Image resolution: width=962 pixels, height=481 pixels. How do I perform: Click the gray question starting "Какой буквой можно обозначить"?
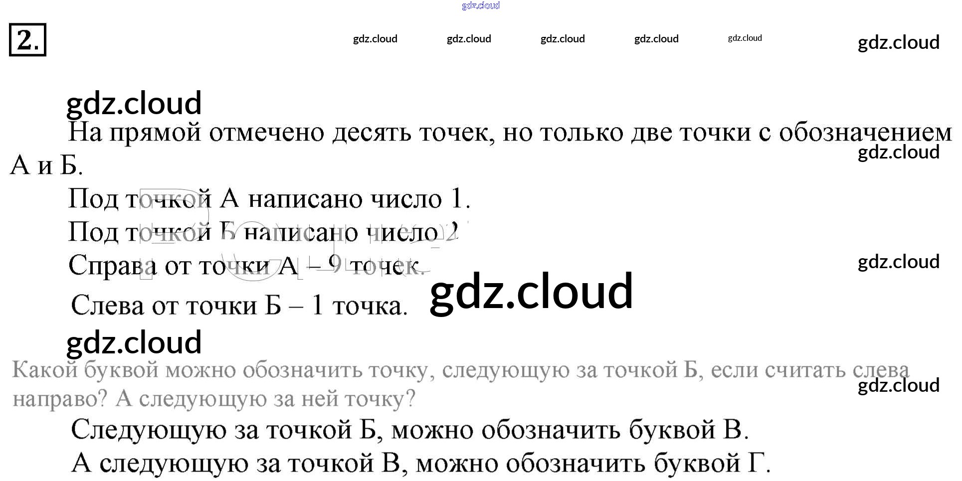point(460,370)
